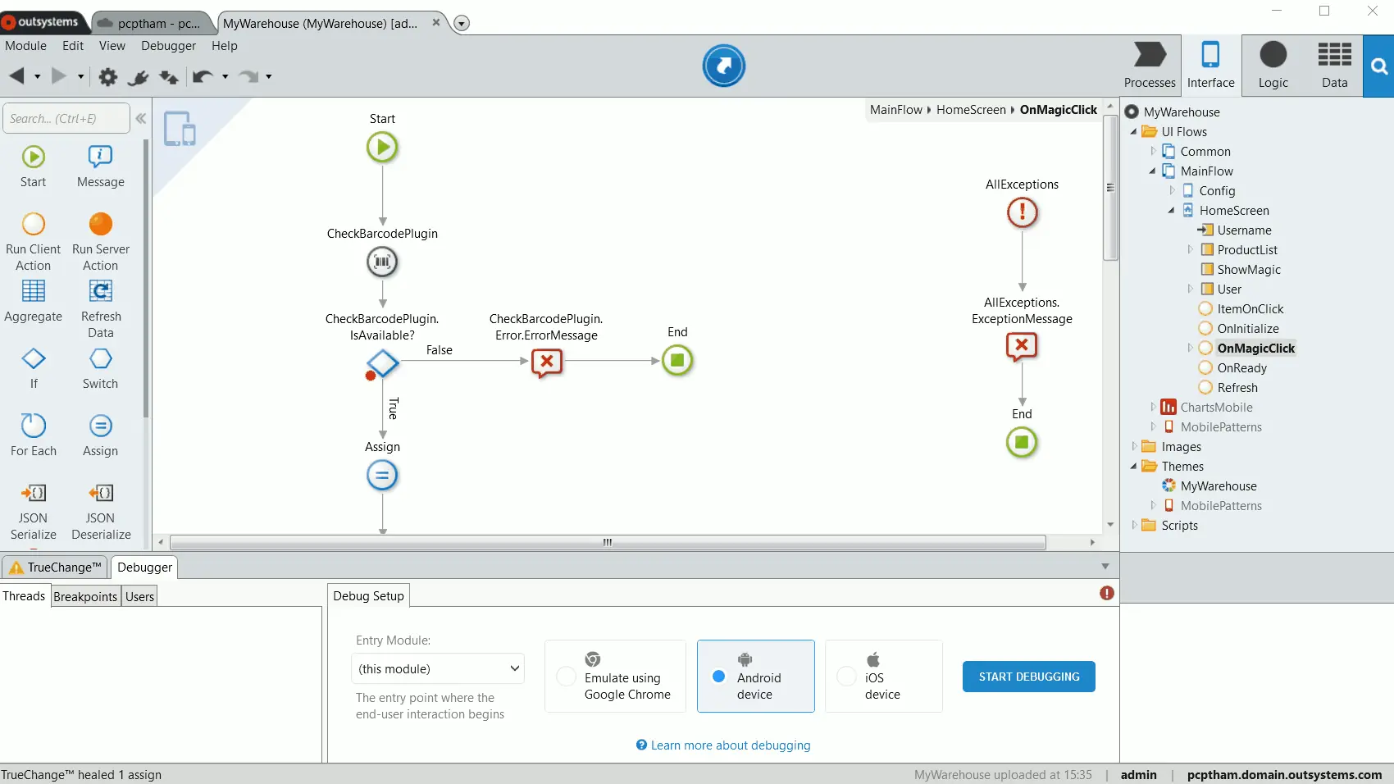
Task: Pick the JSON Deserialize tool
Action: pyautogui.click(x=100, y=511)
